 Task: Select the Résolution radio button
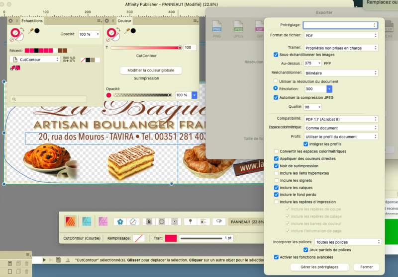[276, 88]
